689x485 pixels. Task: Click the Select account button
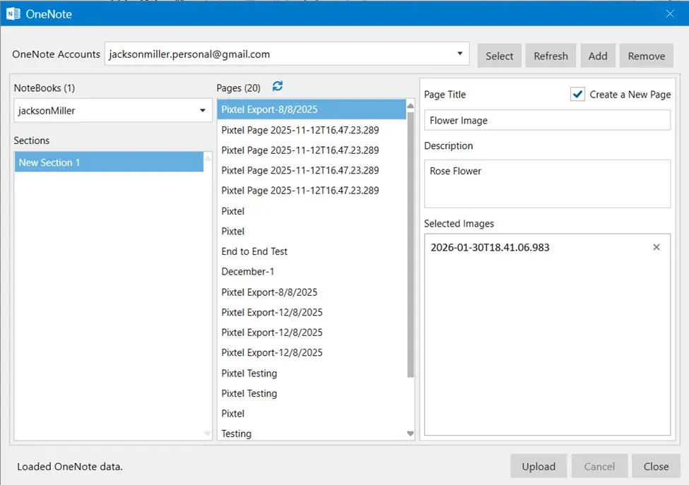(x=499, y=56)
